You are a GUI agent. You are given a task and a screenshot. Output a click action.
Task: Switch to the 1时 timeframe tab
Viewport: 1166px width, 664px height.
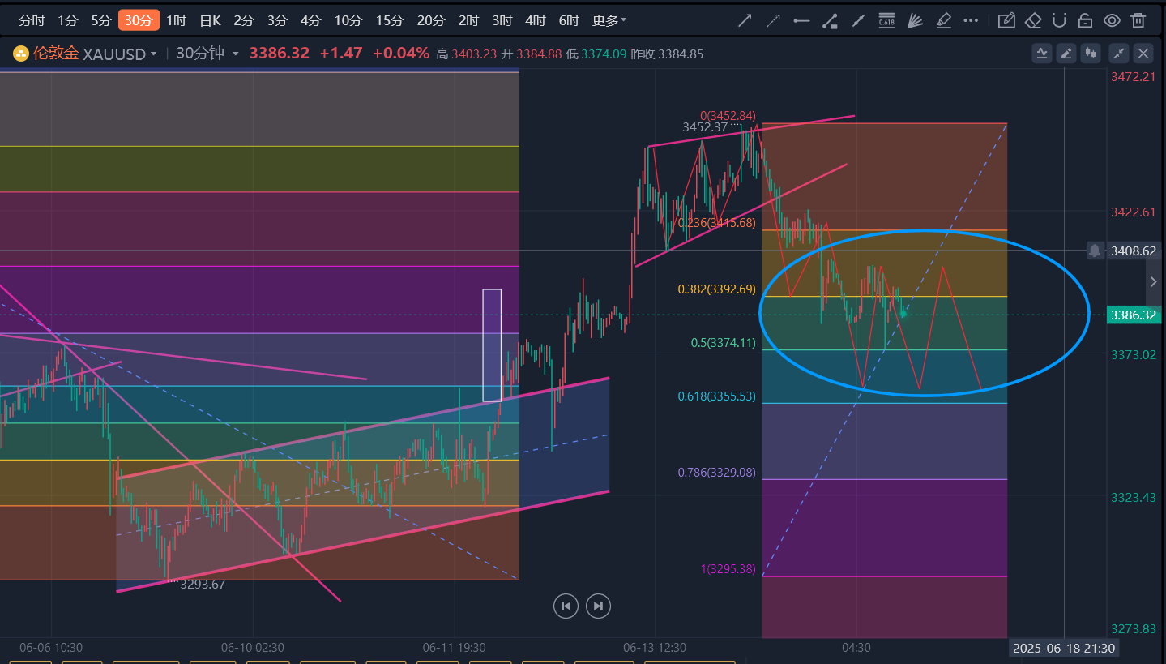[x=176, y=20]
